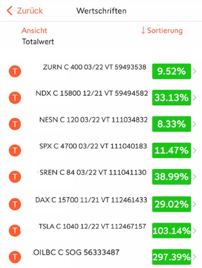Image resolution: width=202 pixels, height=268 pixels.
Task: Open NESN C 120 03/22 security entry
Action: tap(93, 120)
